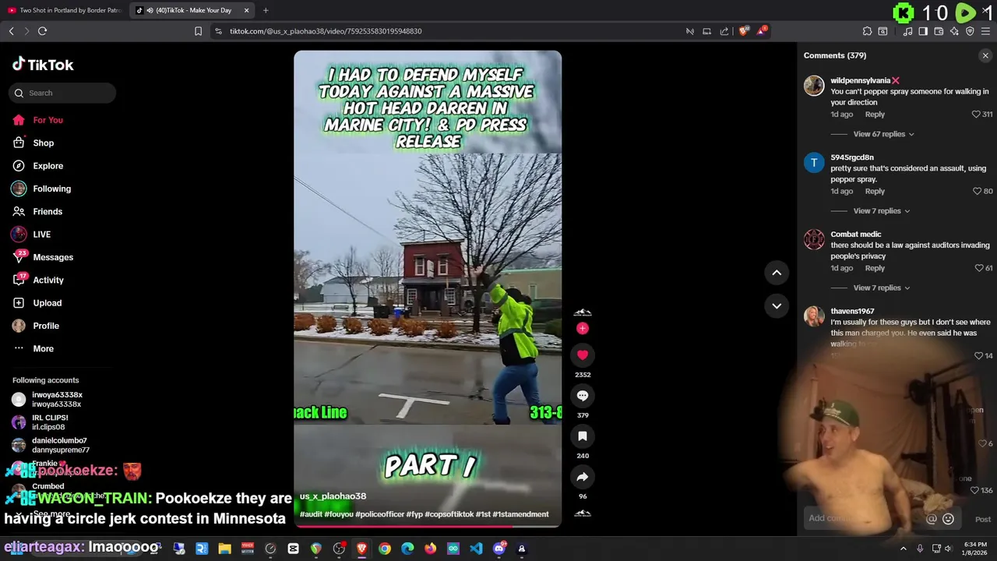
Task: Like wildpennsylvania's comment
Action: 976,115
